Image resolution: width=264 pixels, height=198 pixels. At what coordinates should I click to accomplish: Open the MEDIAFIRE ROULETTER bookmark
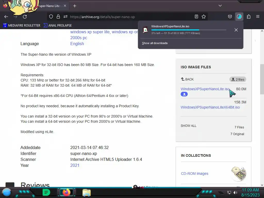22,26
